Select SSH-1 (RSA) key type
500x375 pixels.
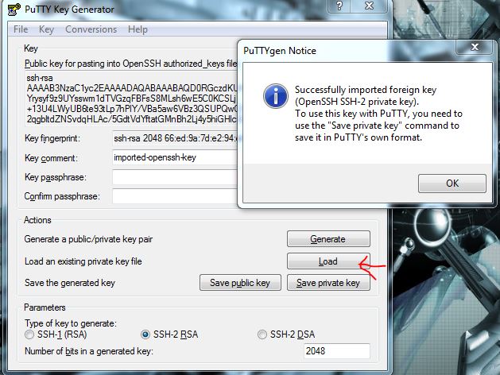point(56,334)
